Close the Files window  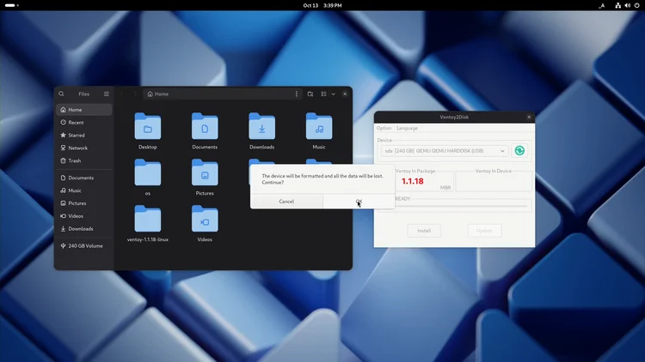(345, 94)
